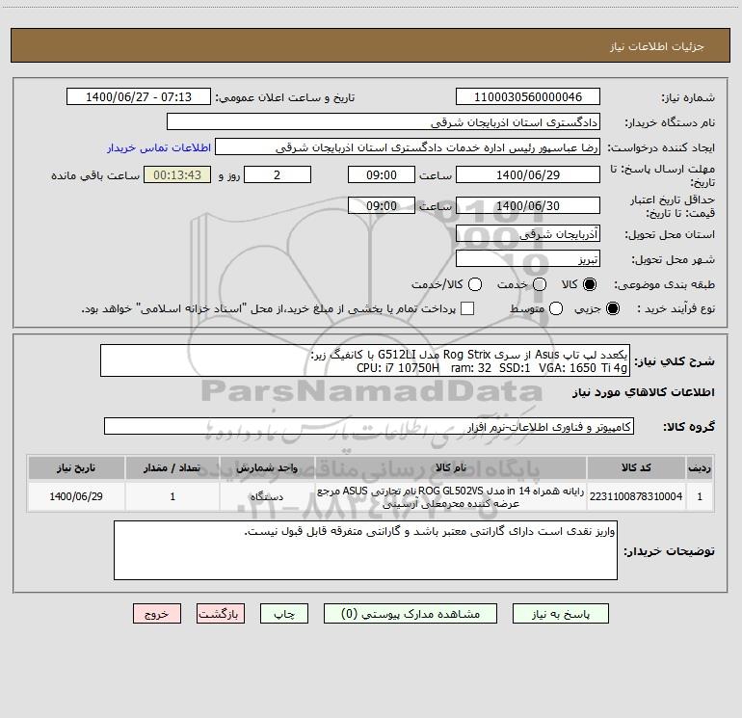Click the announcement date field 1400/06/27 - 07:13
Screen dimensions: 742x718
139,97
